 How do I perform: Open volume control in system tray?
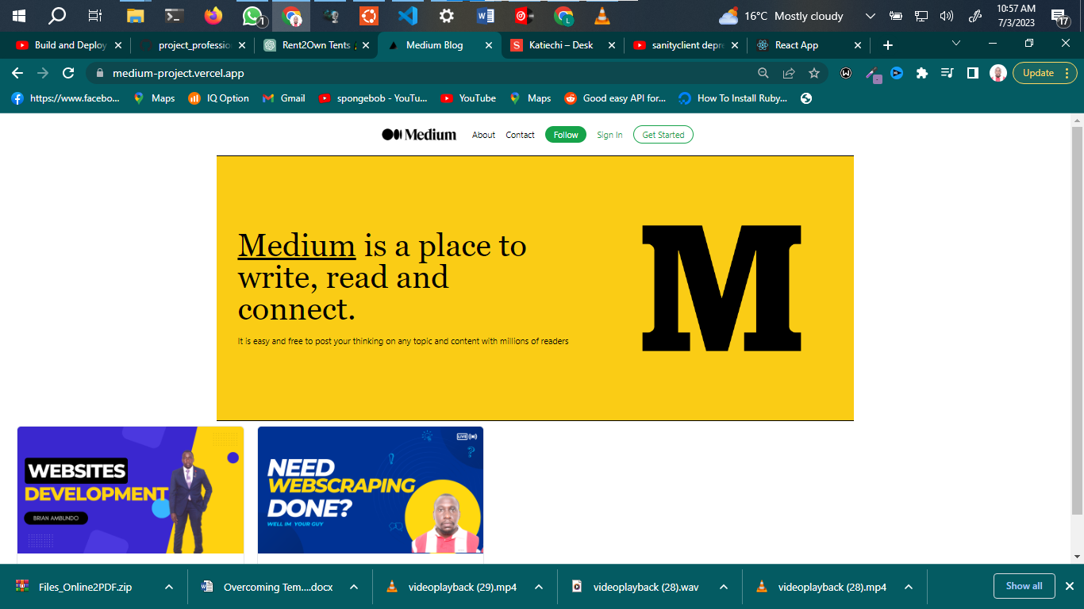click(x=946, y=16)
